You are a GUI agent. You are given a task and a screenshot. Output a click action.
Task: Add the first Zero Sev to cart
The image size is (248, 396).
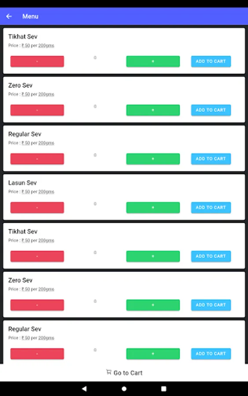point(211,110)
